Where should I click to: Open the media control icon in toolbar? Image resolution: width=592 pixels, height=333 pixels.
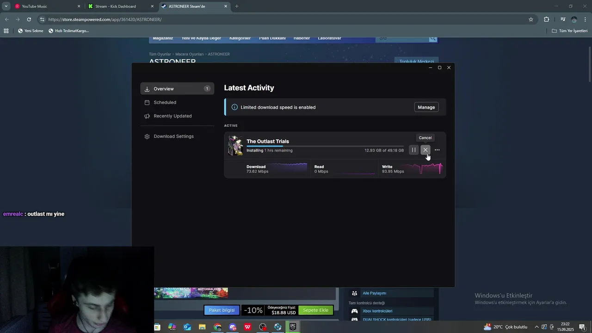click(x=563, y=19)
